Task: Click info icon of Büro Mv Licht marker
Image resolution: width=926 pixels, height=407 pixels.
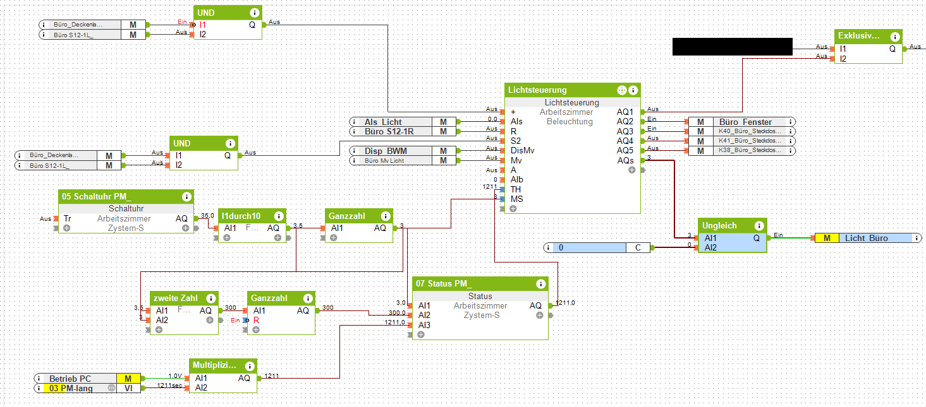Action: click(x=353, y=161)
